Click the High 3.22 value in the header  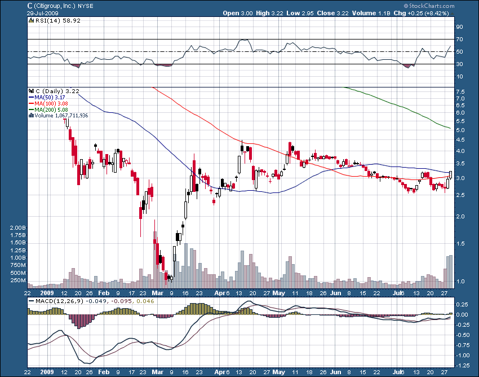[269, 13]
